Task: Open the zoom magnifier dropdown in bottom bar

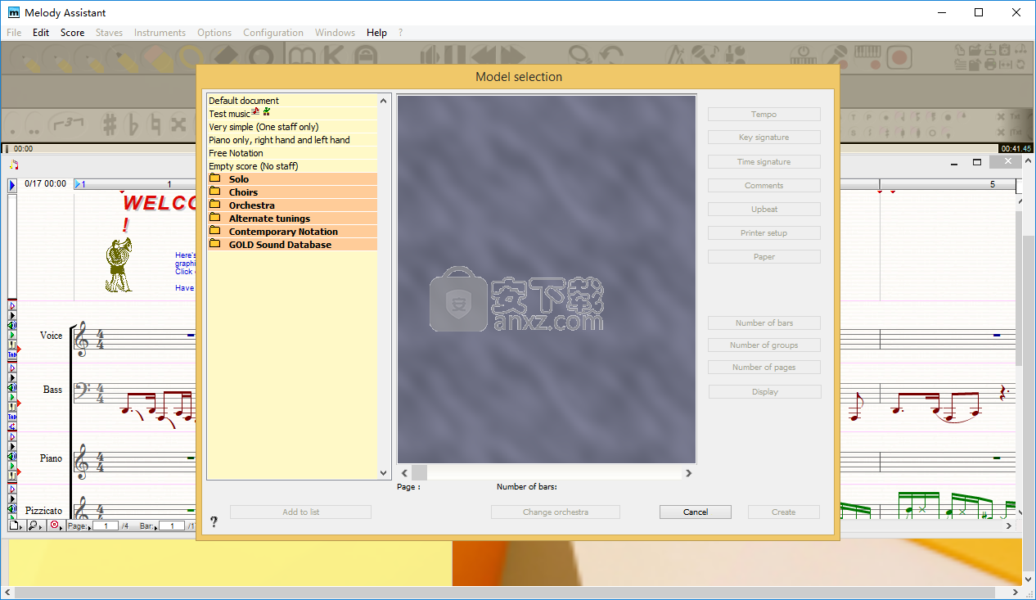Action: (x=36, y=526)
